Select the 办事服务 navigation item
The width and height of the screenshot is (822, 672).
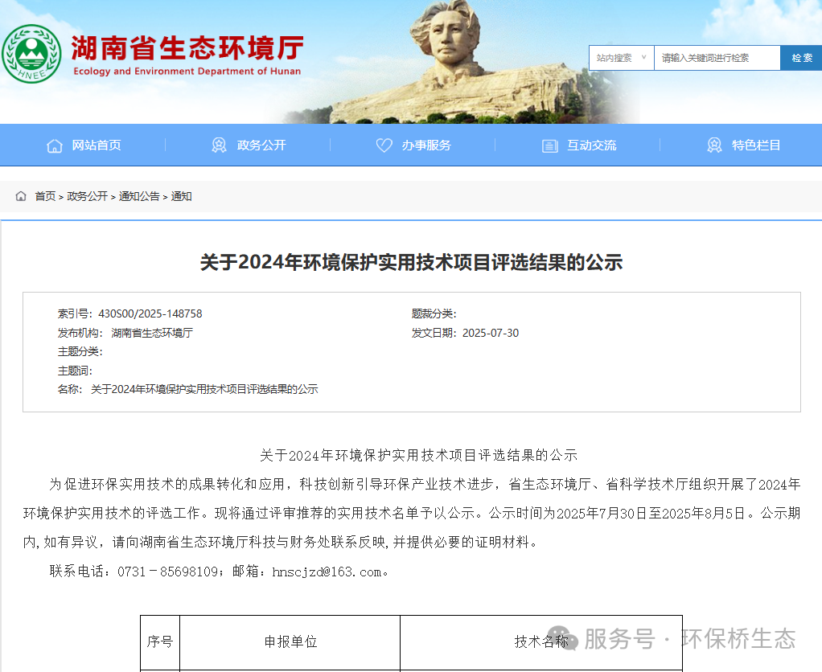pyautogui.click(x=426, y=145)
